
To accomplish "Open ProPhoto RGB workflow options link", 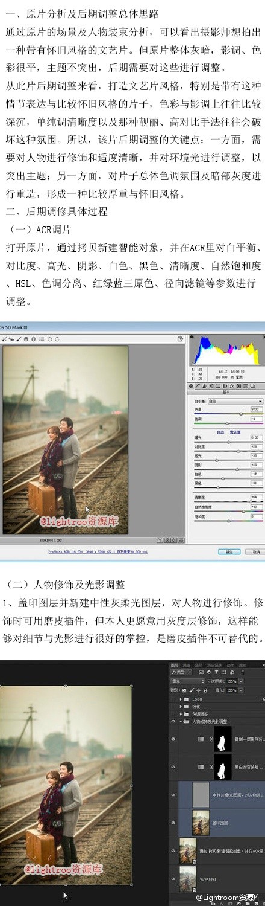I will 98,551.
